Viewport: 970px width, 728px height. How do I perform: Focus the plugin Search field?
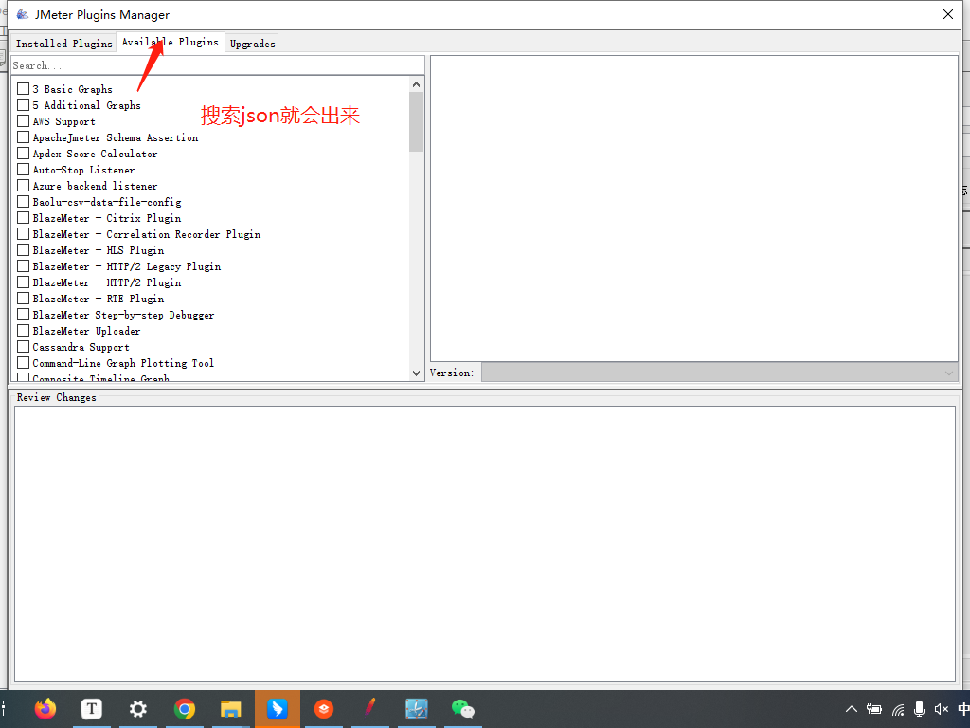coord(218,65)
